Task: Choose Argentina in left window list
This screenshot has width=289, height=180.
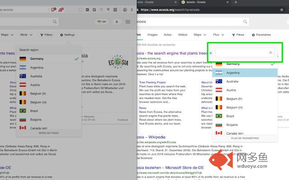Action: pyautogui.click(x=49, y=67)
